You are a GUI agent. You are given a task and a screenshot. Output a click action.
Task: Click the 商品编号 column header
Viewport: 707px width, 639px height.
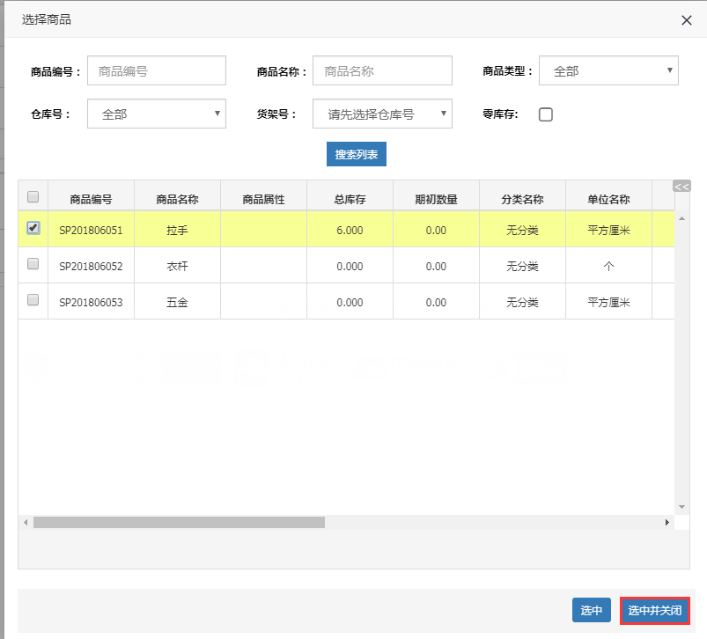click(x=91, y=199)
